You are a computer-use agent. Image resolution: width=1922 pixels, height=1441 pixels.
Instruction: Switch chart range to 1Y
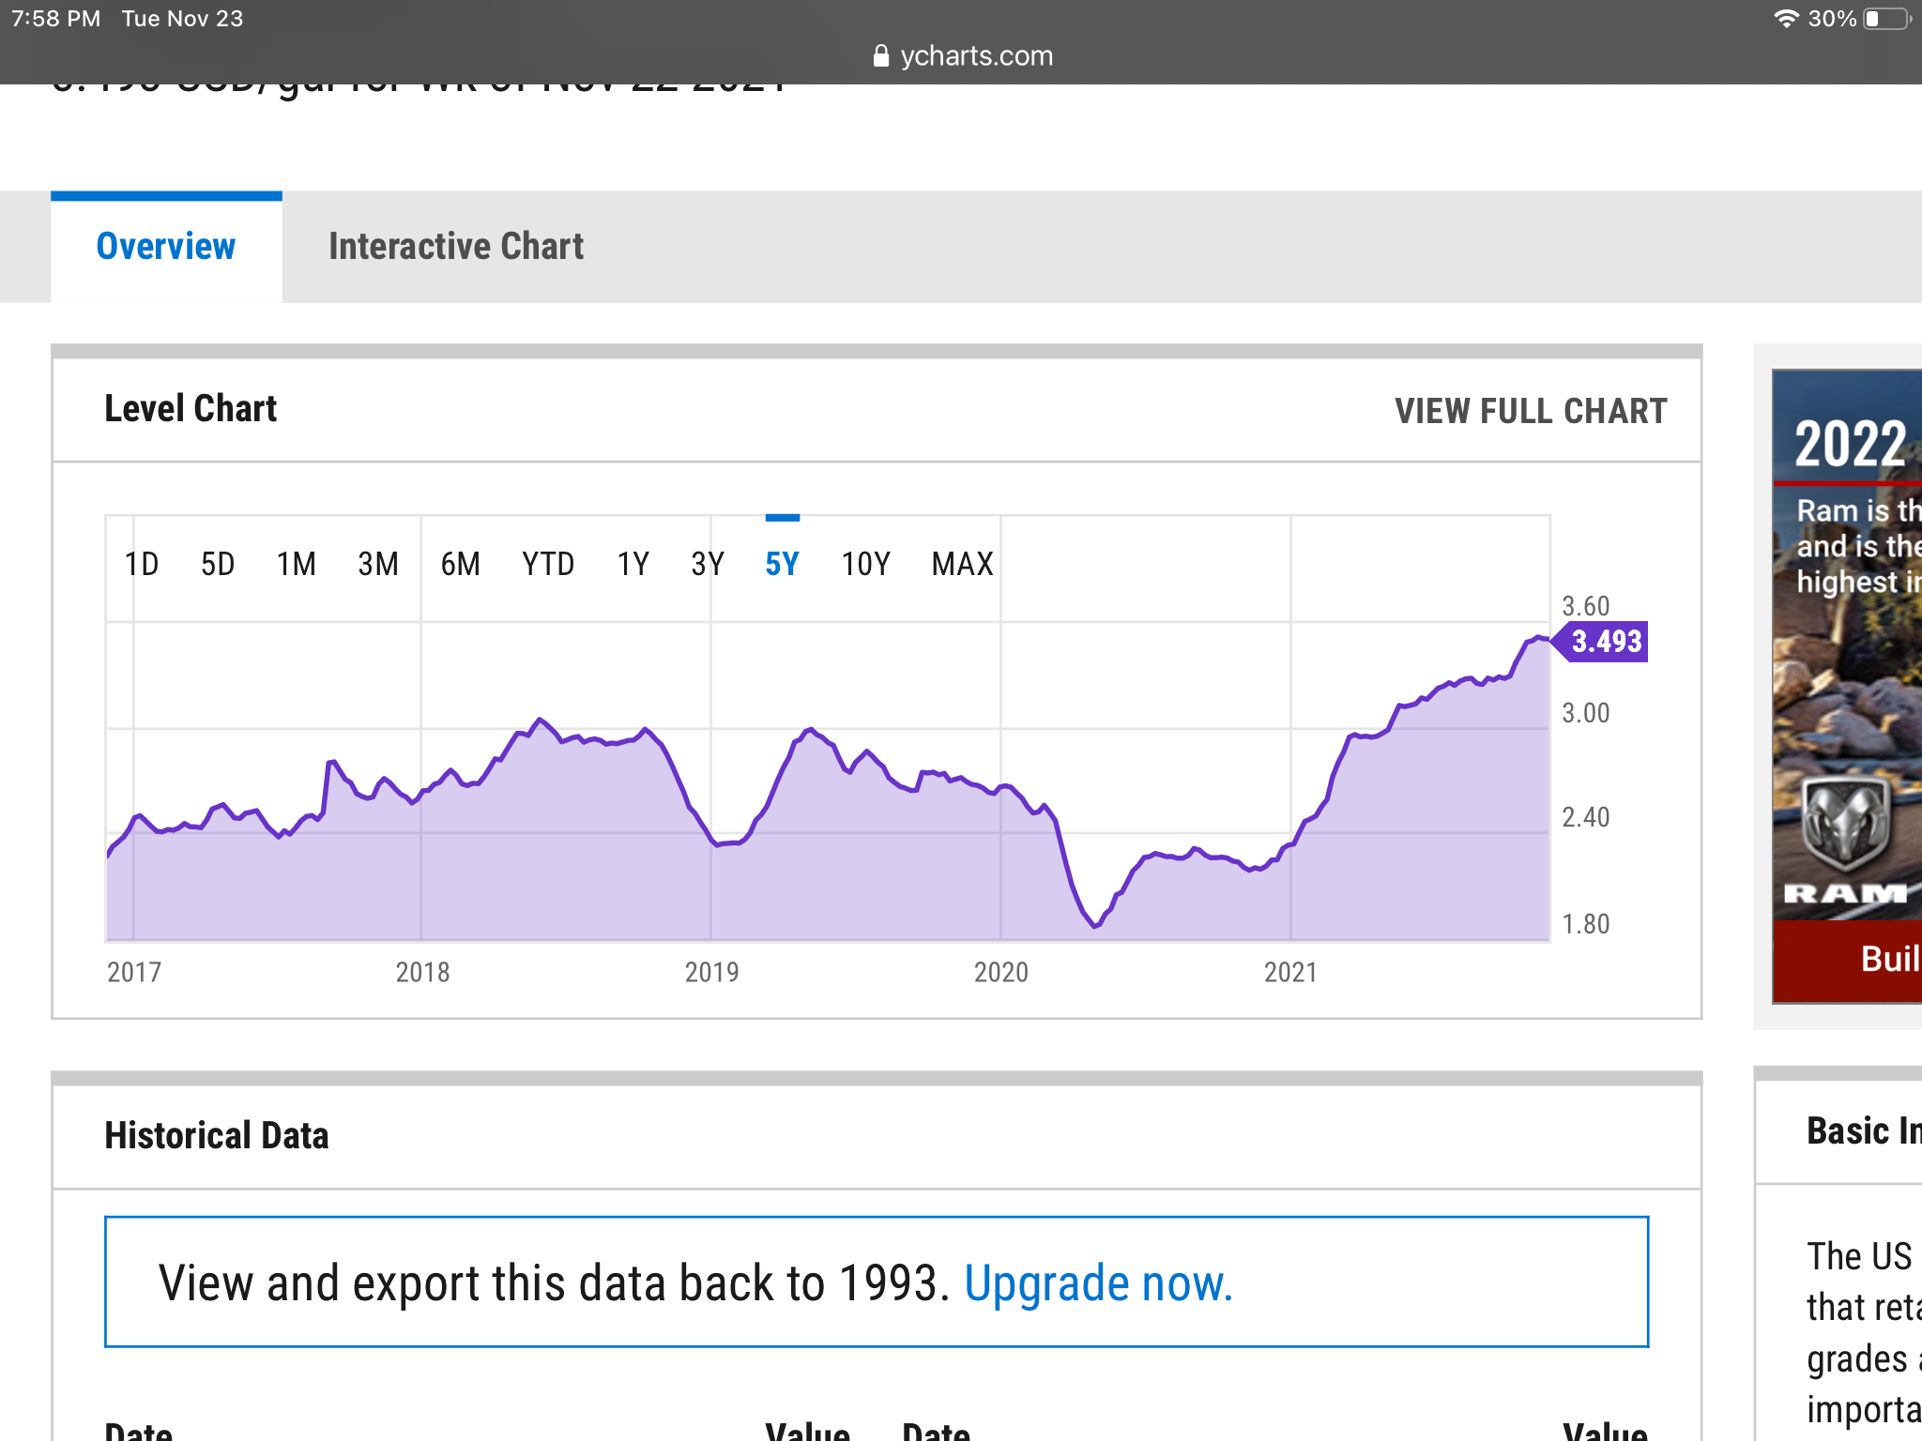tap(633, 564)
